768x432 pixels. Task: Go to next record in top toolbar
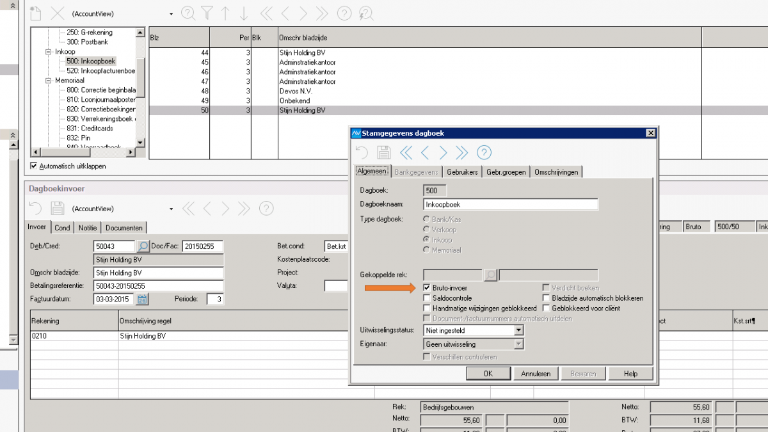[303, 13]
